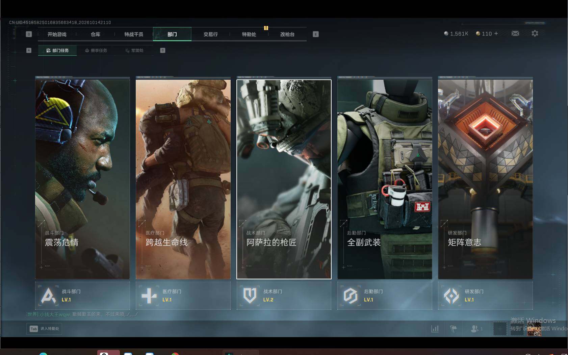Open the 交易行 tab
The height and width of the screenshot is (355, 568).
tap(211, 34)
